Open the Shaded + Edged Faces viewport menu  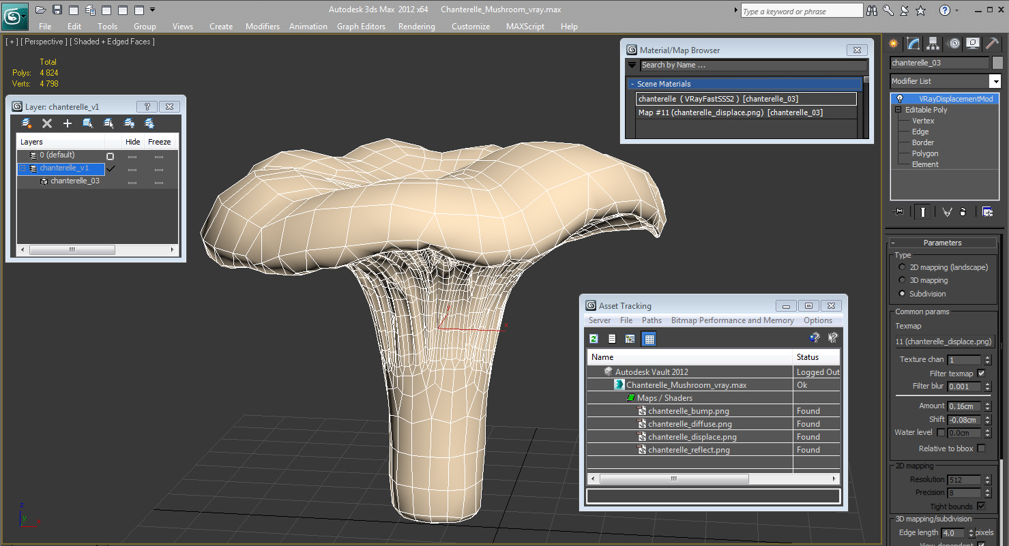pos(112,42)
